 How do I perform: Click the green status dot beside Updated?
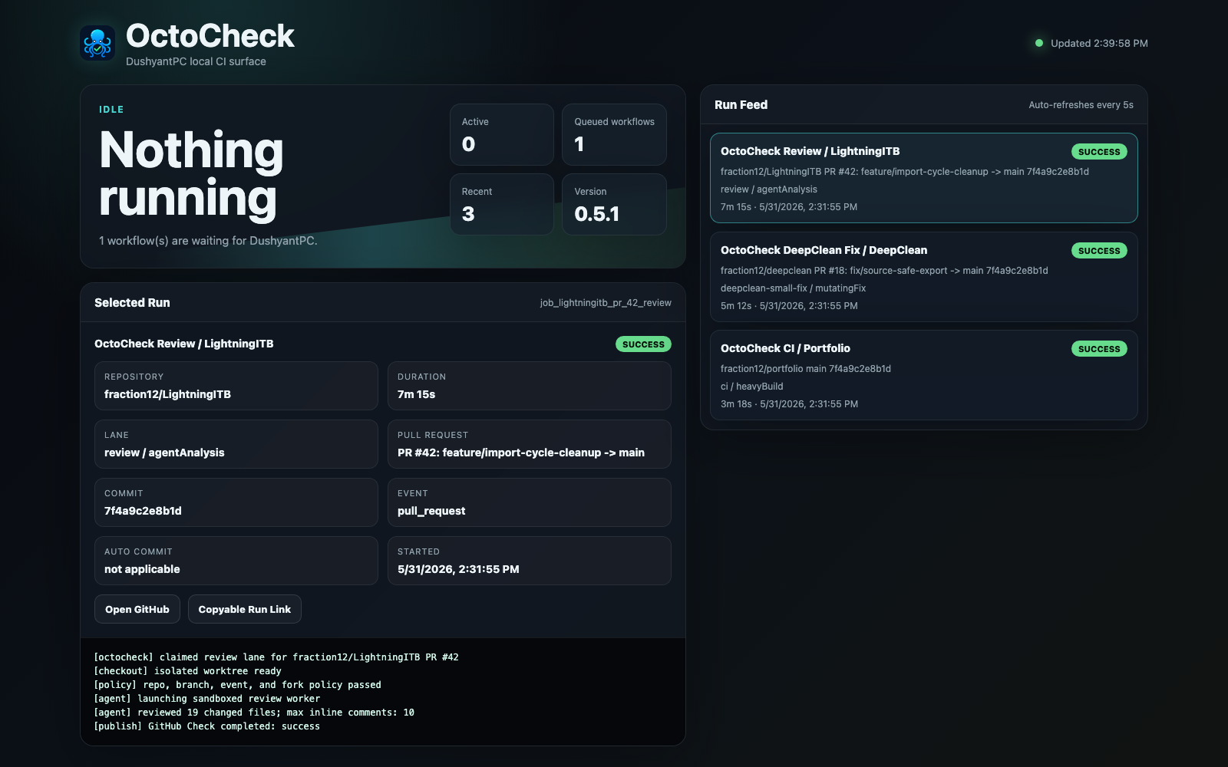pyautogui.click(x=1039, y=43)
